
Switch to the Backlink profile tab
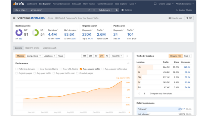click(32, 48)
